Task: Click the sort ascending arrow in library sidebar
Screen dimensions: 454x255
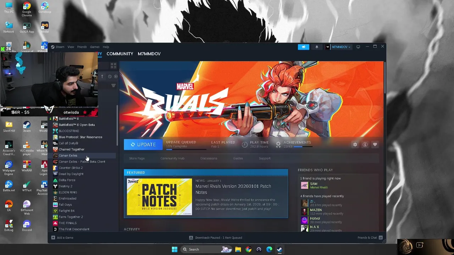Action: [102, 76]
